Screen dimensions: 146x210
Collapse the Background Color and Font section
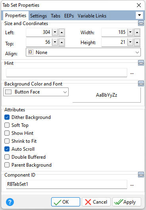pos(141,84)
